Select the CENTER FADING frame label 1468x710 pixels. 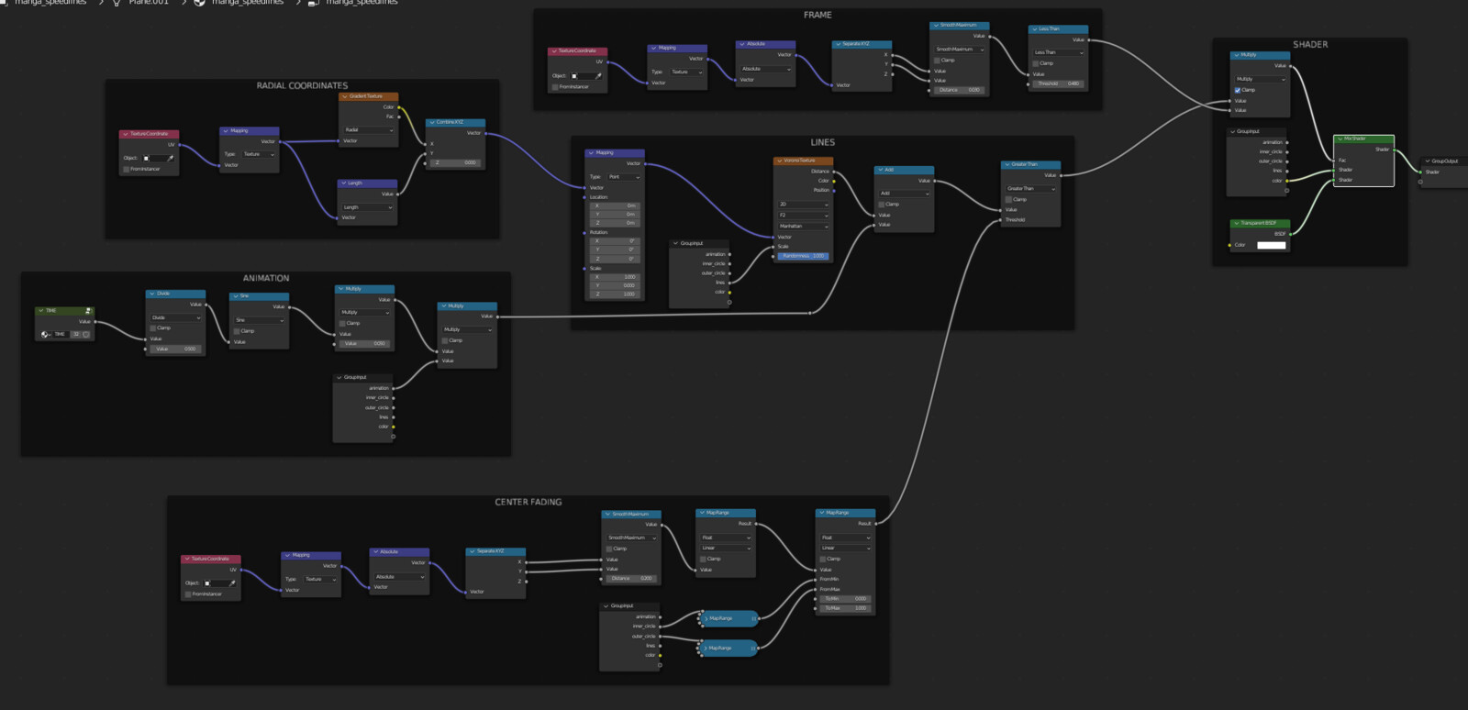[x=528, y=502]
